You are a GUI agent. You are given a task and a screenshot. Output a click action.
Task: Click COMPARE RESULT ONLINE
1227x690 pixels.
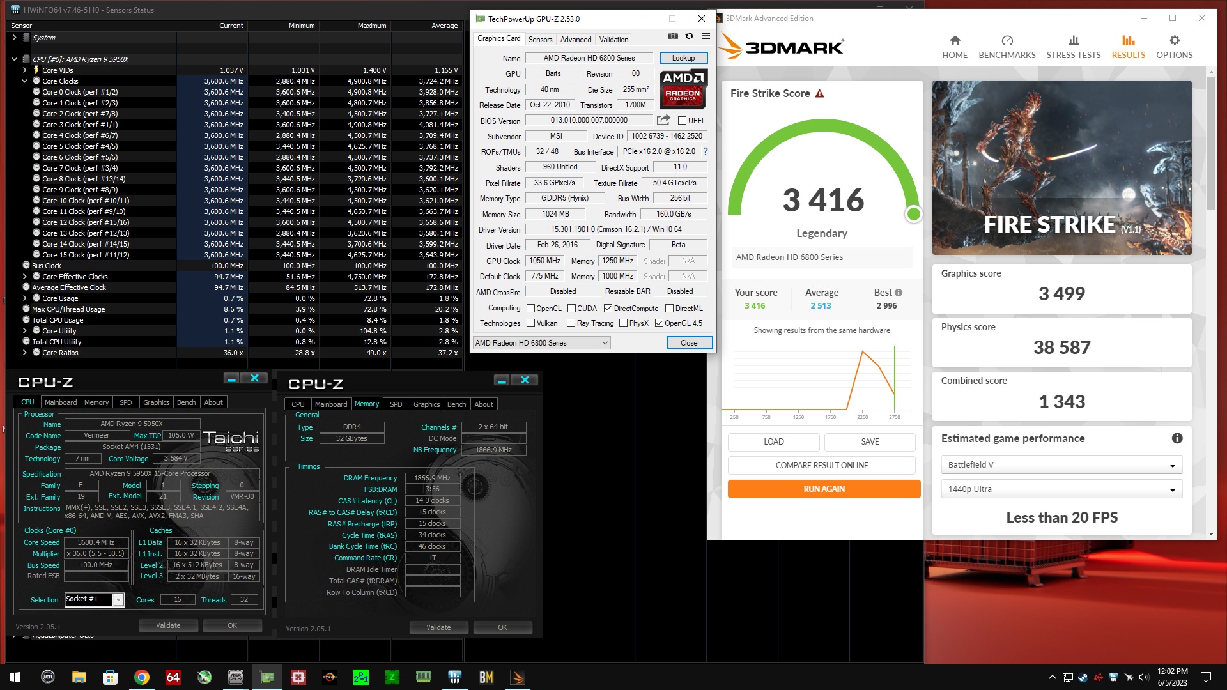point(822,465)
